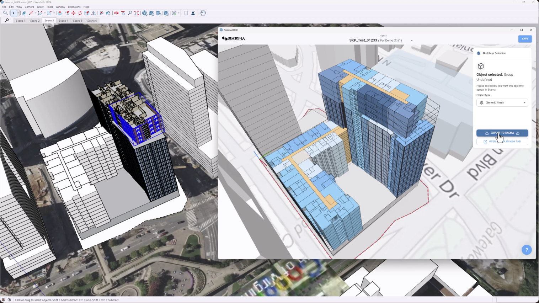Choose the Rotate tool
The image size is (539, 303).
(80, 13)
